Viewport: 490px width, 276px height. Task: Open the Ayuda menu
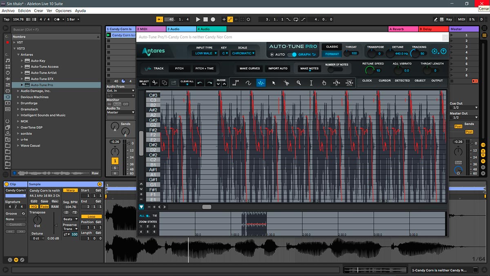pos(80,11)
